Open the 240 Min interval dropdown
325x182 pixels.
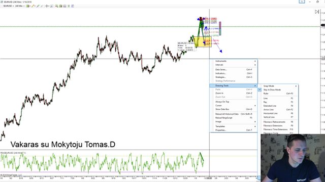[x=20, y=6]
